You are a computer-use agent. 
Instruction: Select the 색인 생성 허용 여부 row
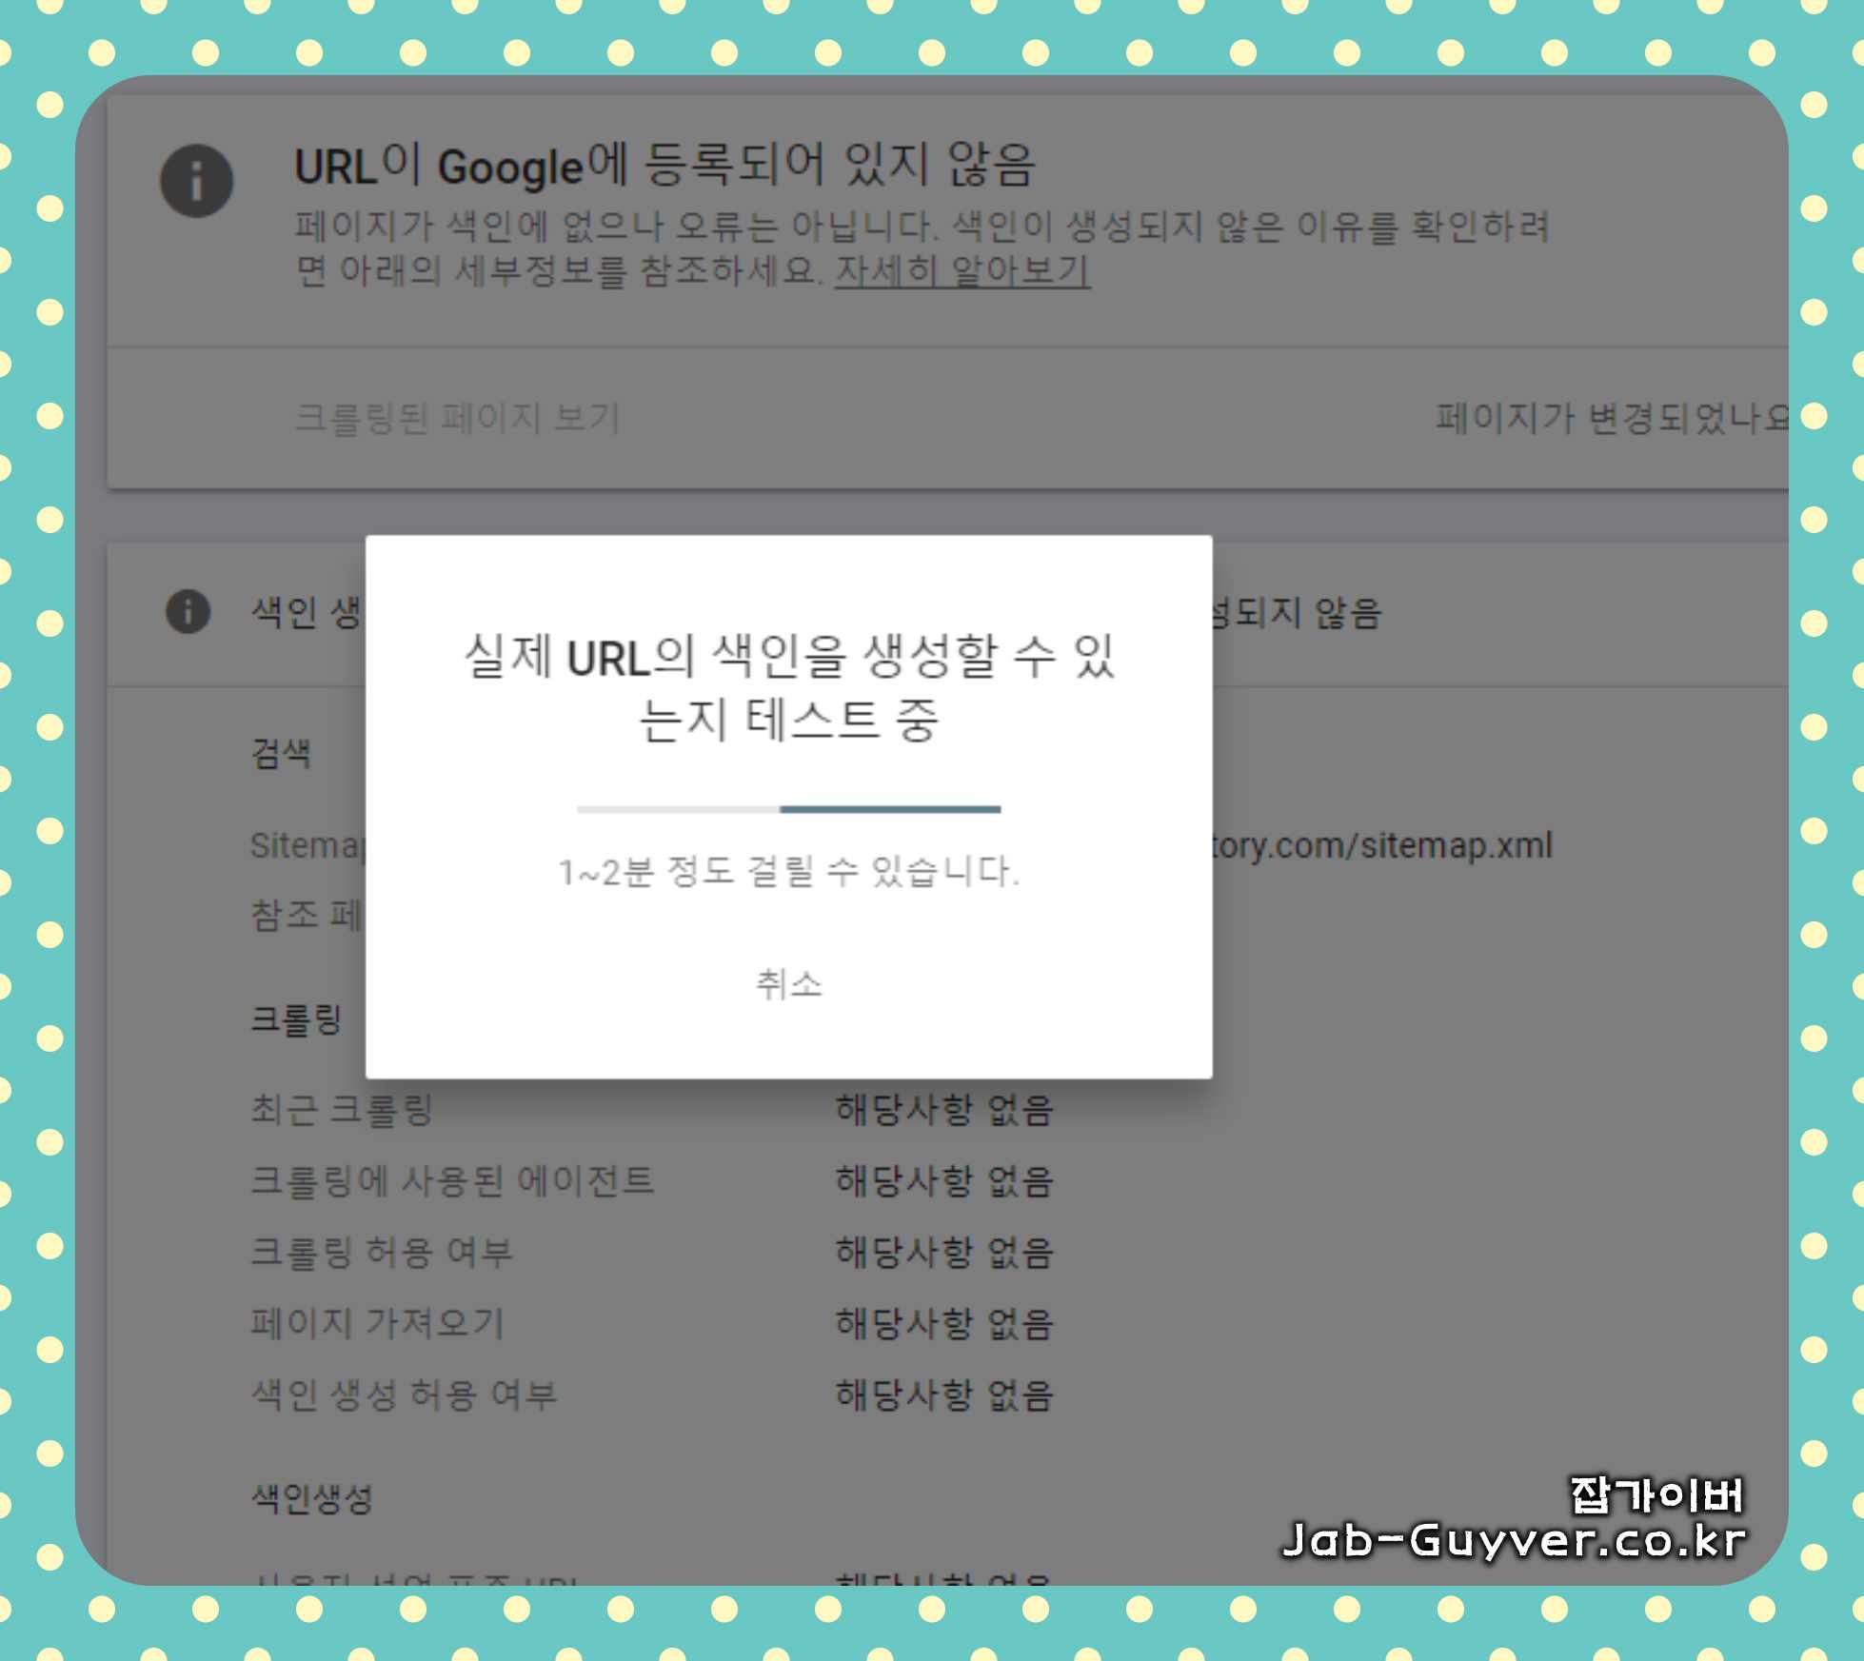(404, 1394)
